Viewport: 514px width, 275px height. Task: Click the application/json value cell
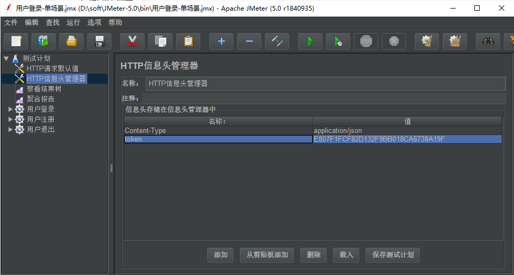[x=407, y=131]
